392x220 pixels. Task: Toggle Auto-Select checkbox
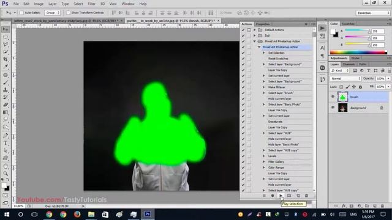coord(21,13)
